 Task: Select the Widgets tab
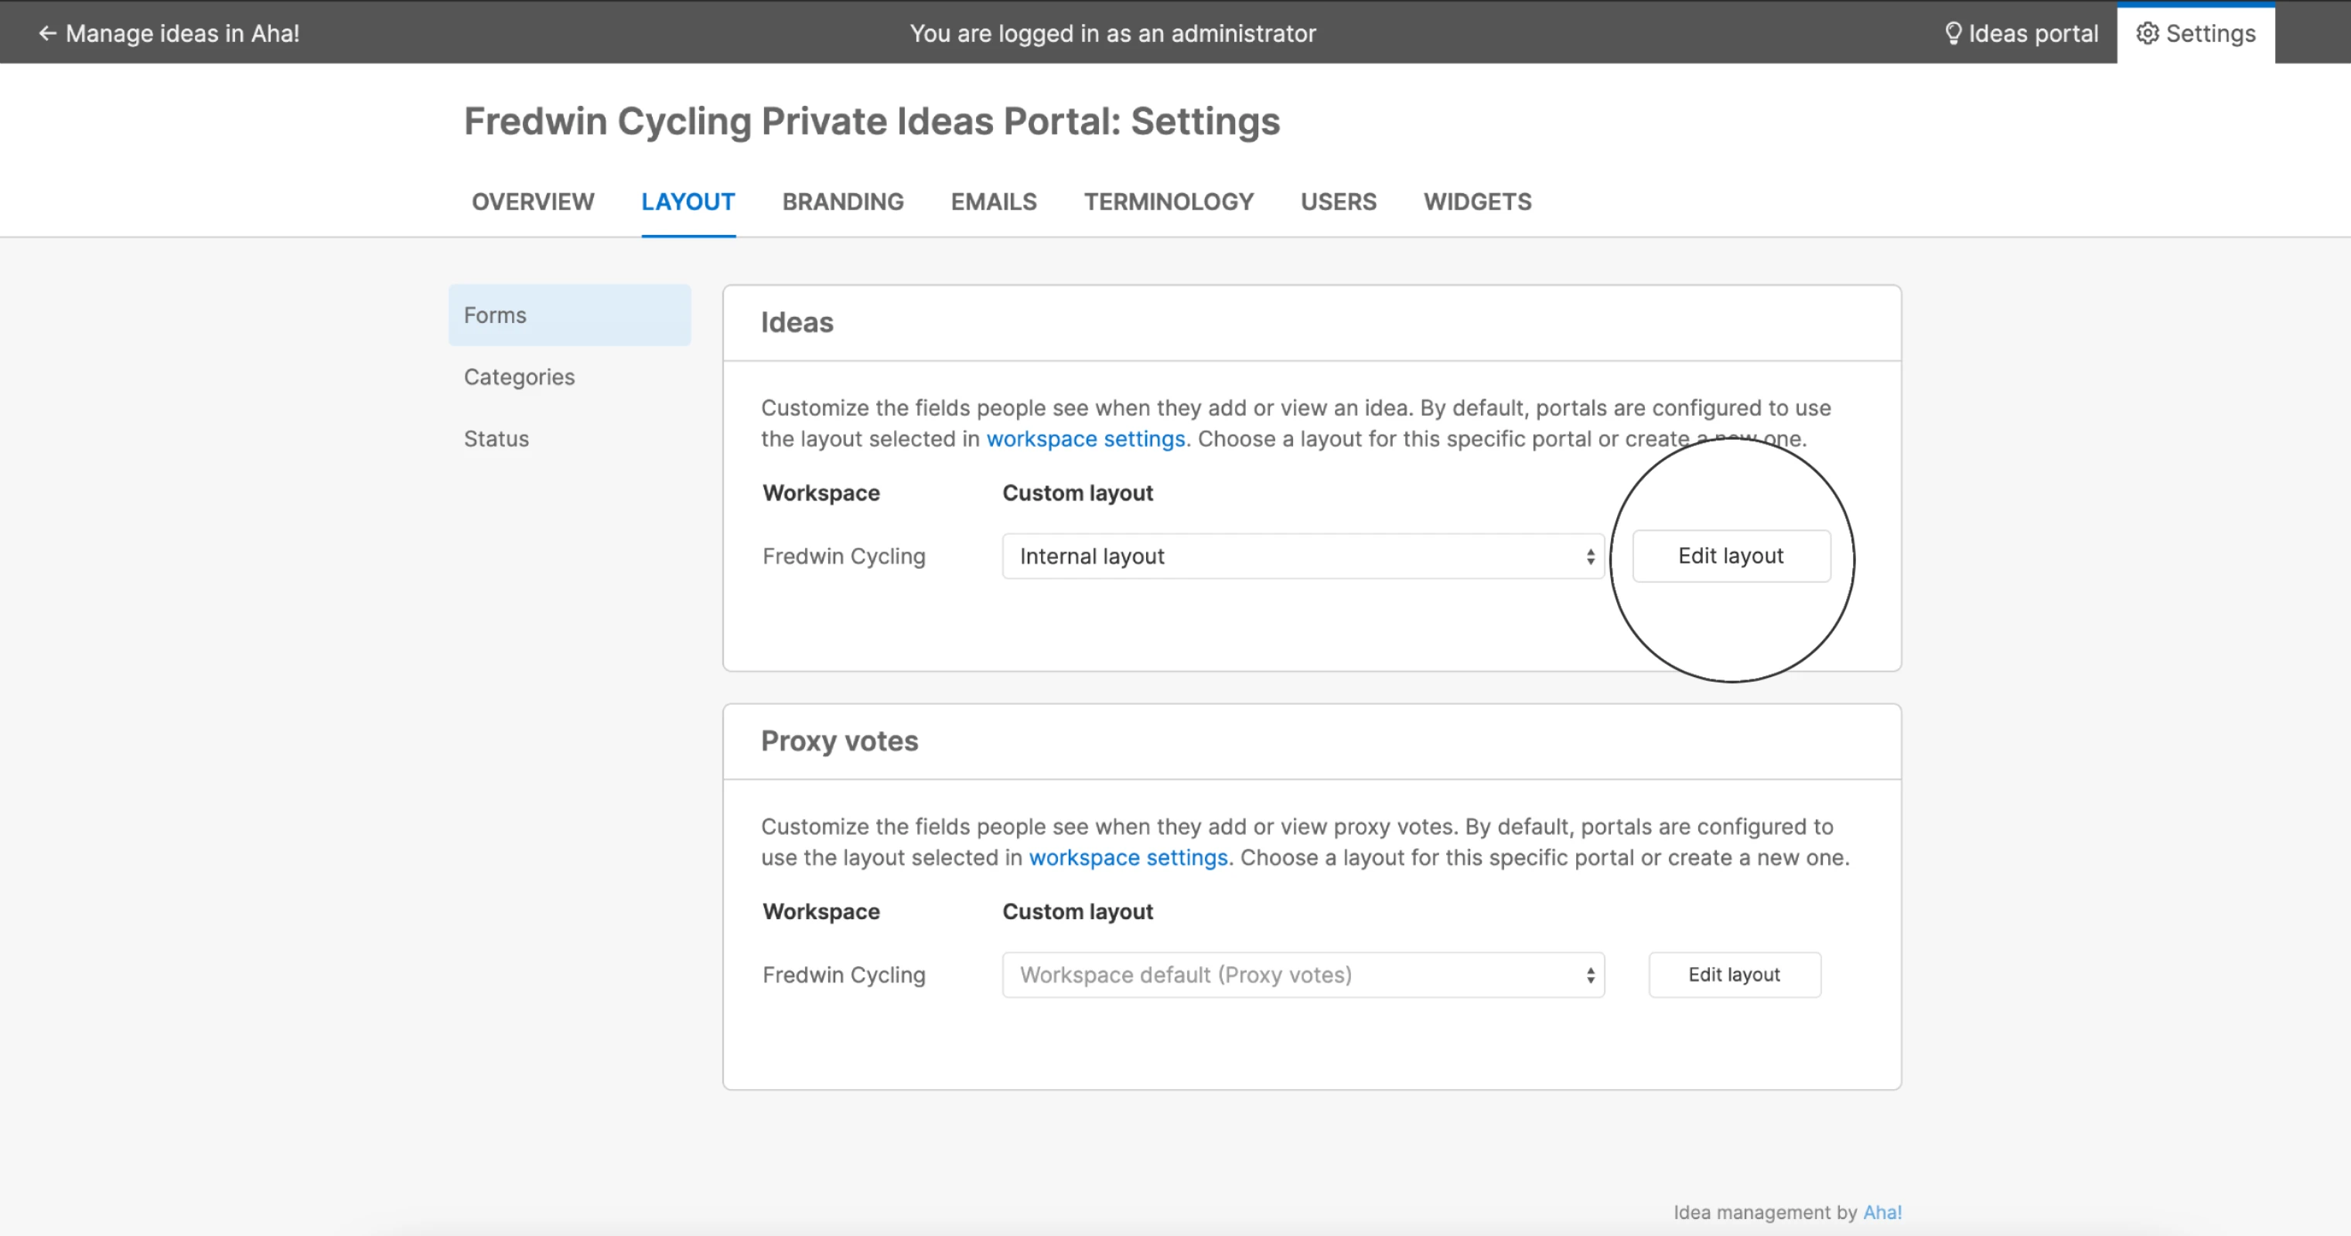coord(1476,202)
